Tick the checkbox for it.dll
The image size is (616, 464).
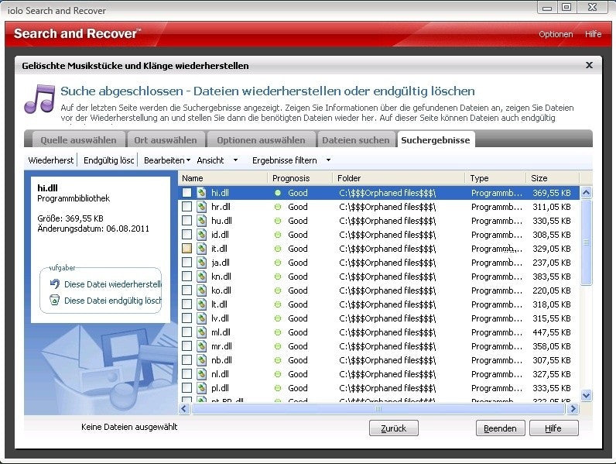pos(187,249)
